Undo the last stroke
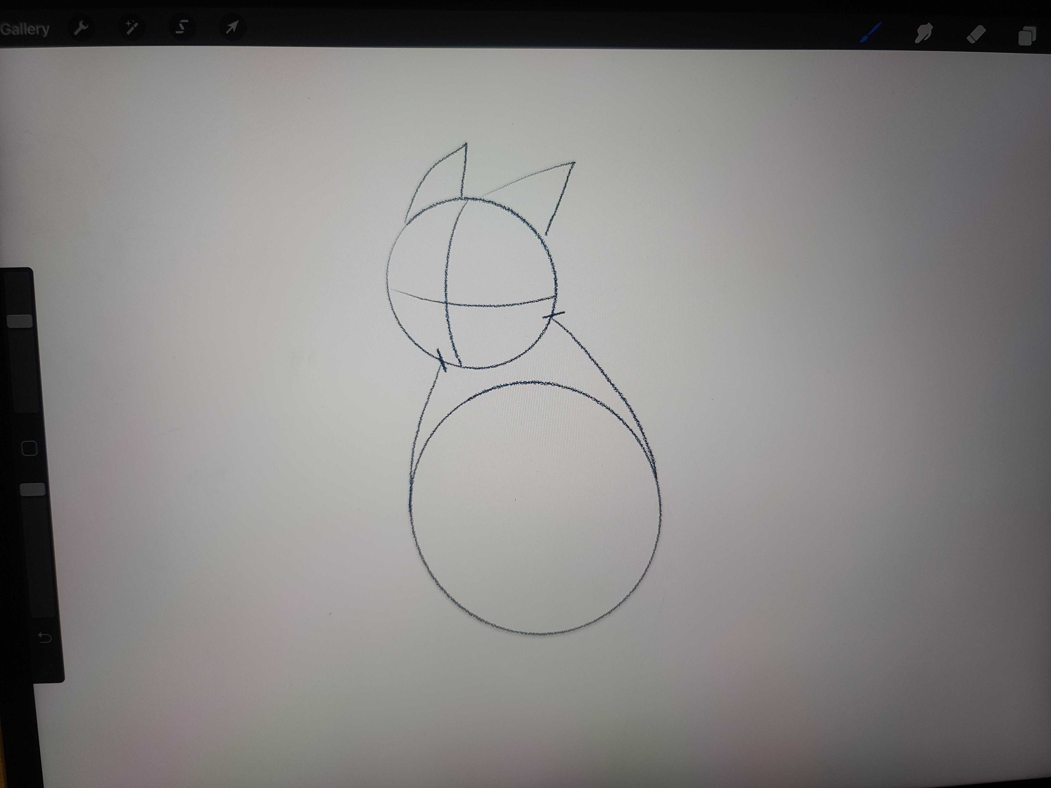Viewport: 1051px width, 788px height. pyautogui.click(x=45, y=637)
